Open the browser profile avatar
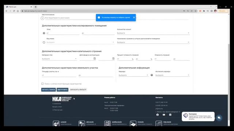Viewport: 234px width, 131px height. [x=215, y=11]
